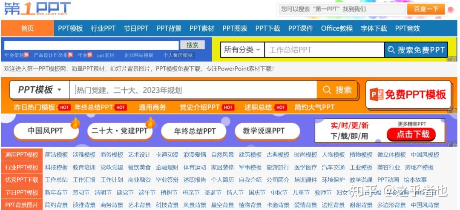Open the PPT下载 navigation item
Viewport: 460px width, 210px height.
coord(267,28)
